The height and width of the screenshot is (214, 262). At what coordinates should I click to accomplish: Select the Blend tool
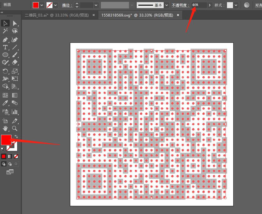[x=15, y=103]
